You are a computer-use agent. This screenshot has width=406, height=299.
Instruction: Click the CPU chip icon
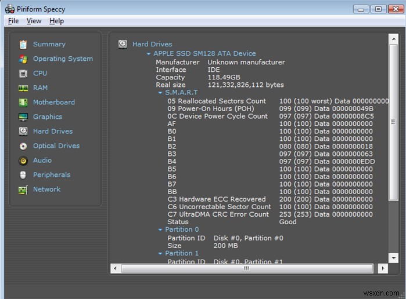coord(23,74)
